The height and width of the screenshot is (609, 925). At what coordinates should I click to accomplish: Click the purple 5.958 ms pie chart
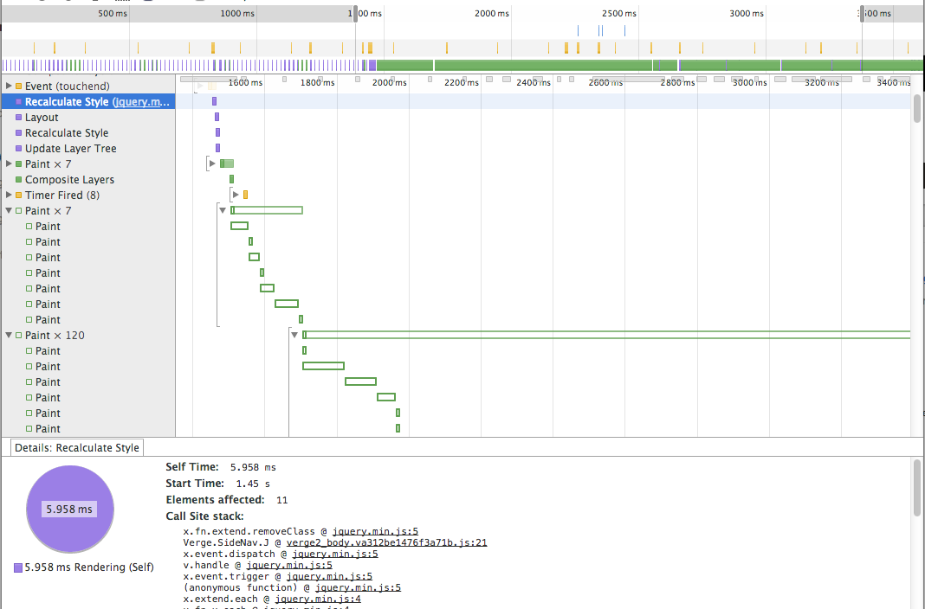pyautogui.click(x=70, y=510)
